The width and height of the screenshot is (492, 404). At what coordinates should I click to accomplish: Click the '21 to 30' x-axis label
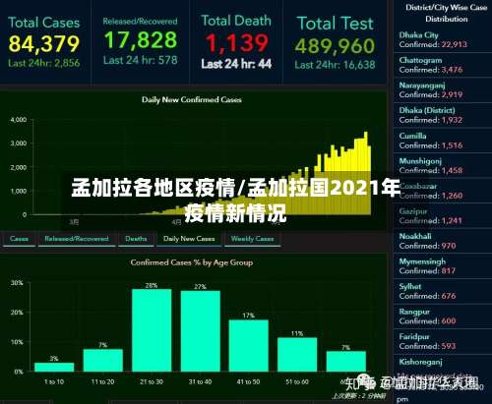(x=152, y=381)
